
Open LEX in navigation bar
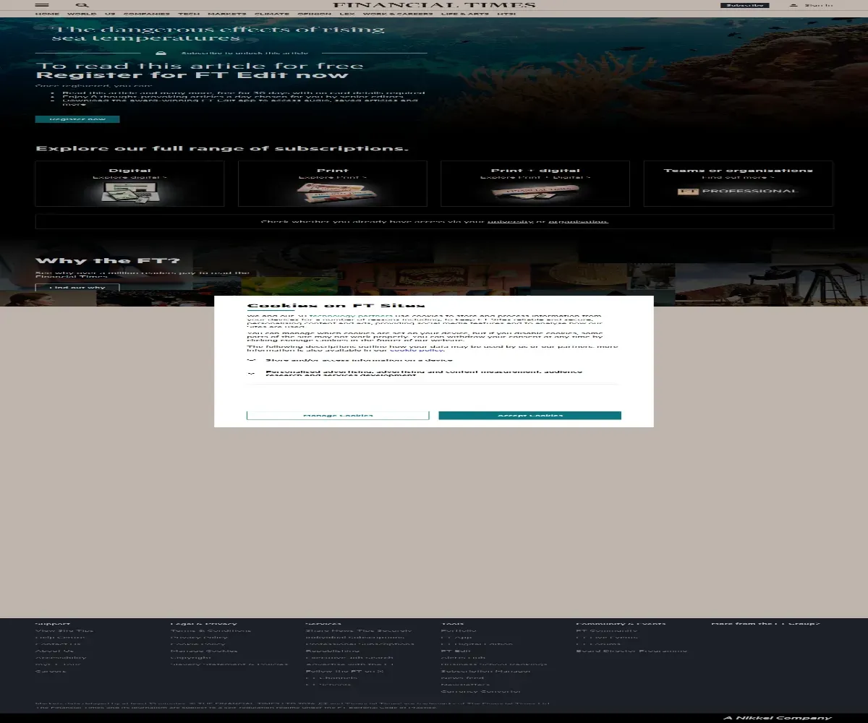tap(347, 14)
